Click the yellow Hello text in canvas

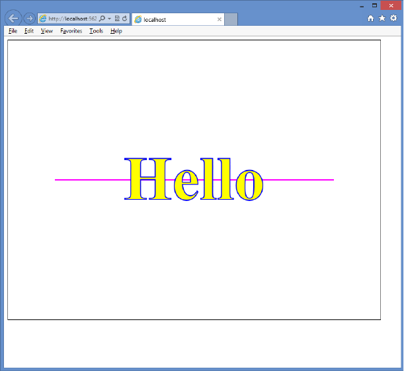pos(194,179)
